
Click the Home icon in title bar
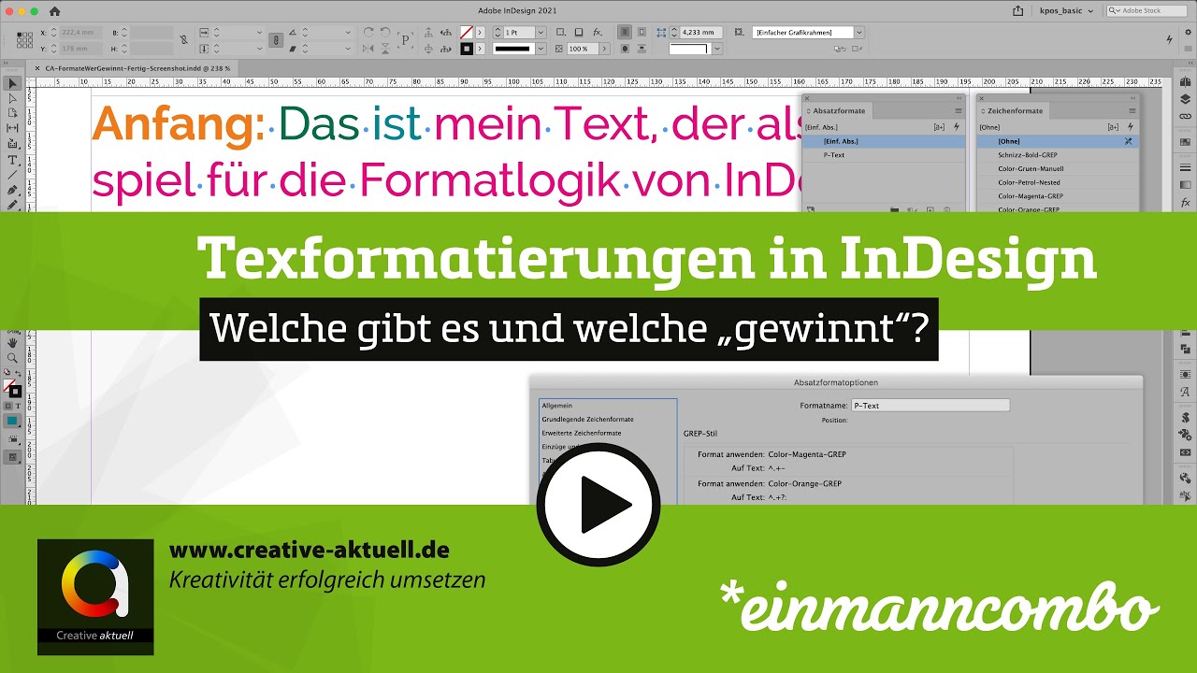click(x=54, y=11)
